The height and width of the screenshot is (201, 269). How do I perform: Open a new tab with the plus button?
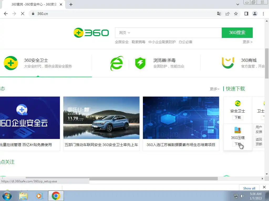71,4
